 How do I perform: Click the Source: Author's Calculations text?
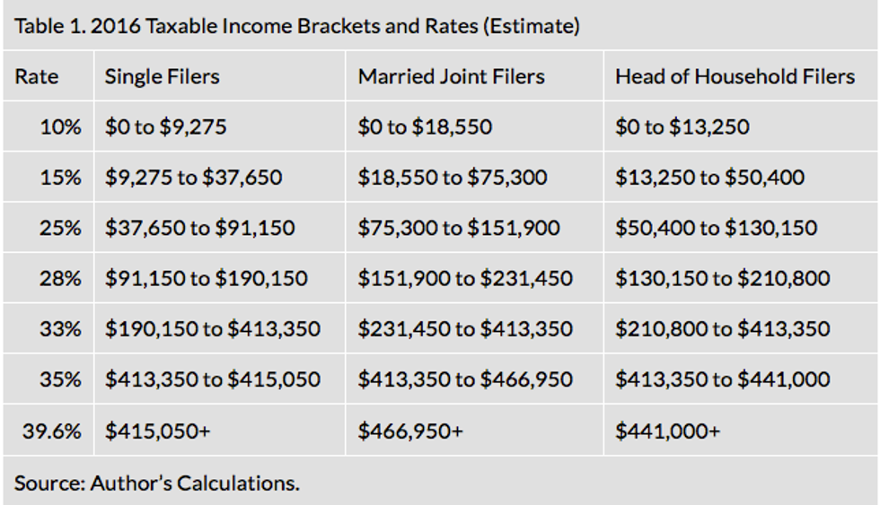click(x=156, y=483)
